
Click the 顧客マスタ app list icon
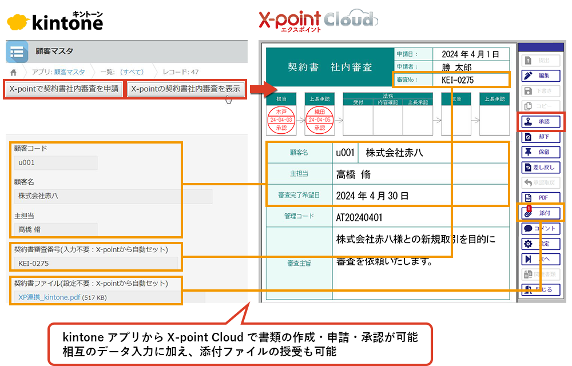(x=17, y=52)
